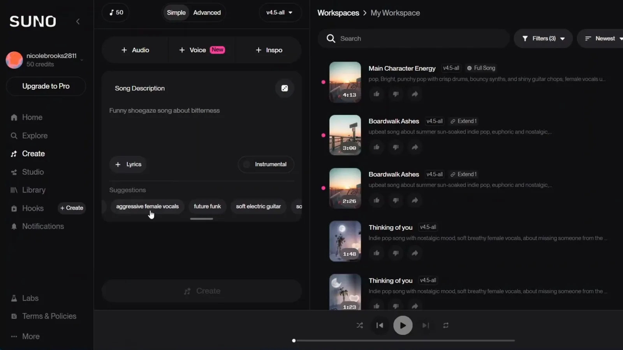
Task: Click the dice randomize description icon
Action: 285,88
